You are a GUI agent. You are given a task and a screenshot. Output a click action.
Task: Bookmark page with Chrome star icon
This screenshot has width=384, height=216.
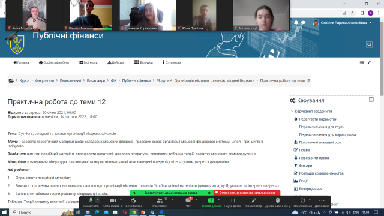pos(352,13)
